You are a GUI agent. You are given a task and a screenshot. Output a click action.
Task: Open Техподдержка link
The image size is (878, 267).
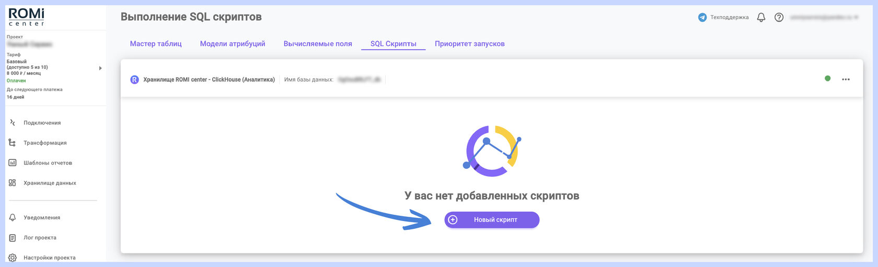pos(729,17)
